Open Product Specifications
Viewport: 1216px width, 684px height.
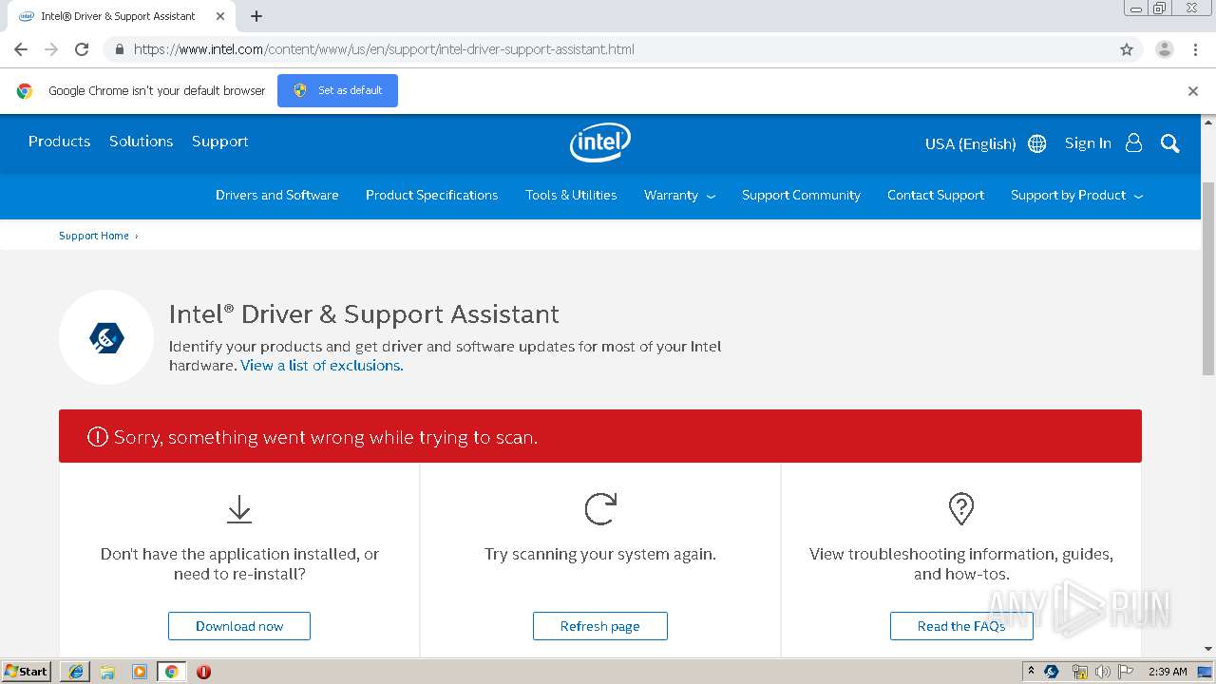click(x=431, y=196)
